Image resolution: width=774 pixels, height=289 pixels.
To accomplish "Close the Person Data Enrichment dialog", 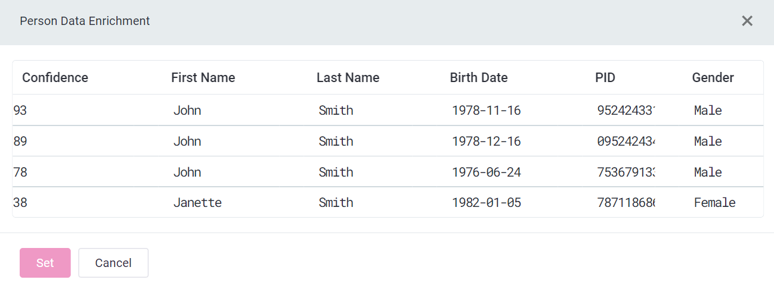I will (x=747, y=21).
